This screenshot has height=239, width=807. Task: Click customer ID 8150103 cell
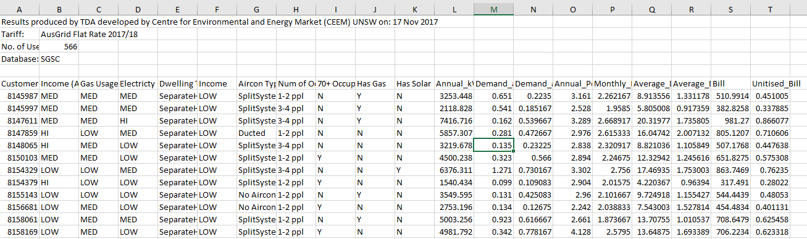click(20, 159)
